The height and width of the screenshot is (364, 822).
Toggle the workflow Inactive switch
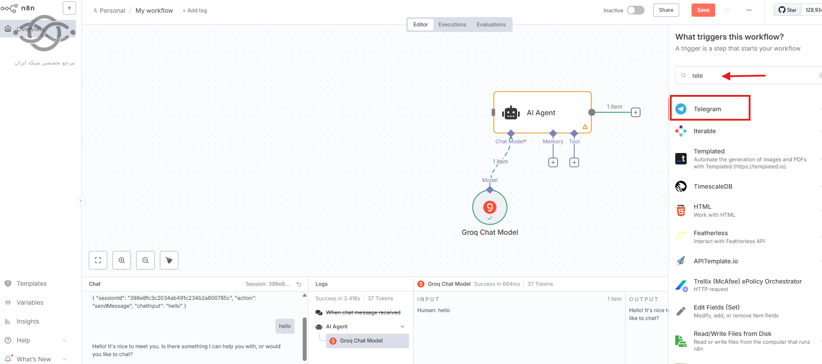[x=635, y=10]
